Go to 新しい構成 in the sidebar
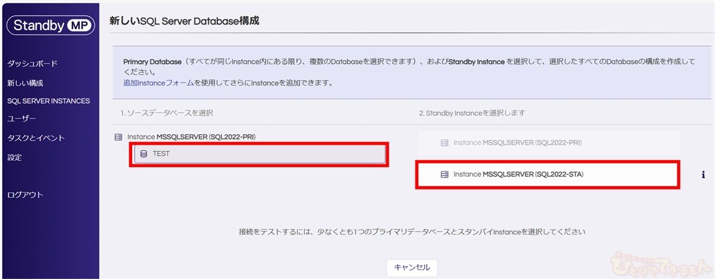 pyautogui.click(x=25, y=83)
